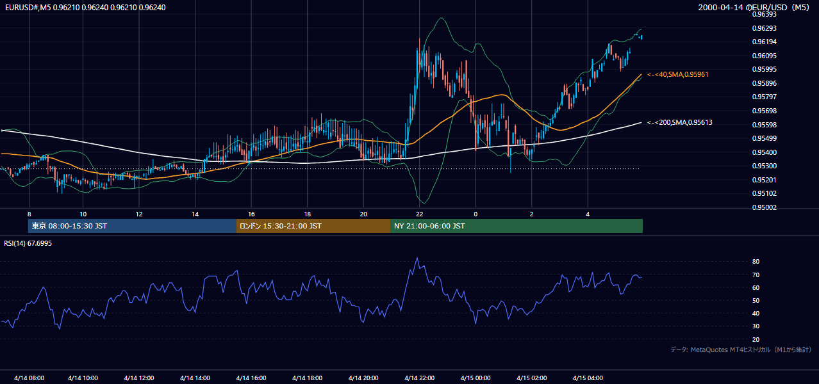The width and height of the screenshot is (819, 384).
Task: Click the 4/14 18:00 date label
Action: pos(308,378)
